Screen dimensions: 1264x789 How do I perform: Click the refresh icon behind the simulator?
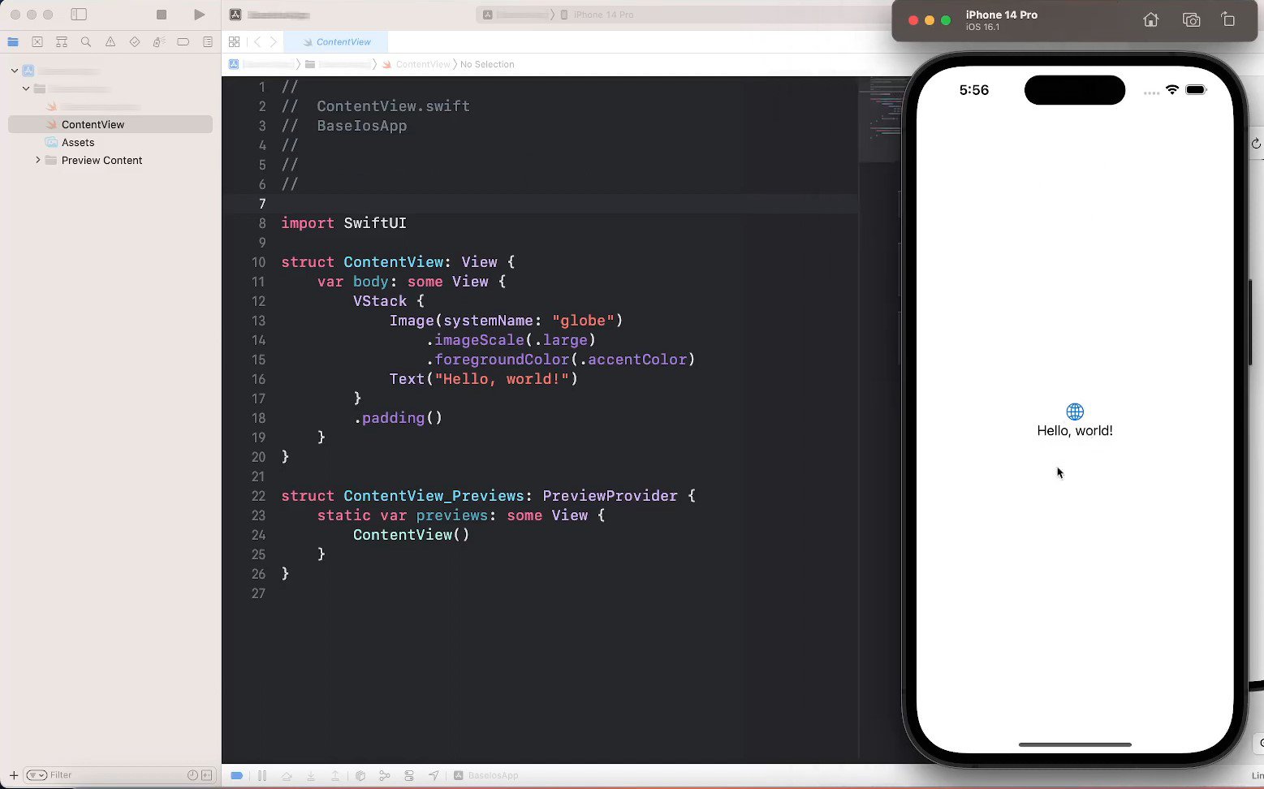click(x=1257, y=144)
